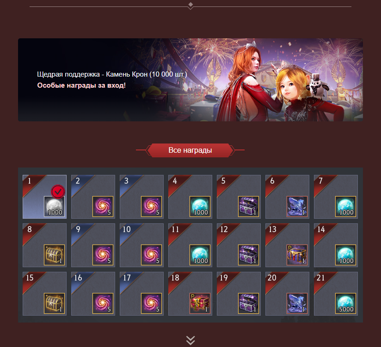Click the "Особые награды за вход!" text
The image size is (381, 347).
point(81,85)
